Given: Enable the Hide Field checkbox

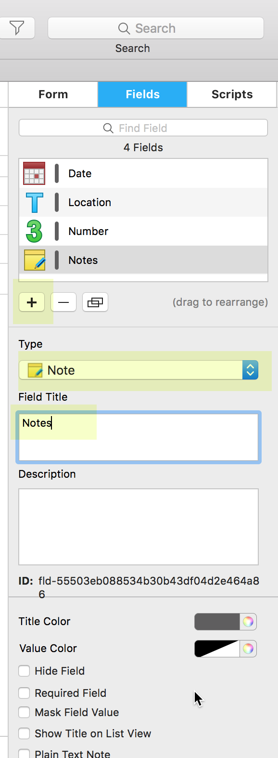Looking at the screenshot, I should (x=24, y=671).
